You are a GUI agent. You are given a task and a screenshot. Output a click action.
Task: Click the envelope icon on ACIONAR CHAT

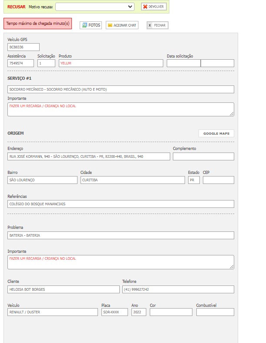click(x=110, y=25)
